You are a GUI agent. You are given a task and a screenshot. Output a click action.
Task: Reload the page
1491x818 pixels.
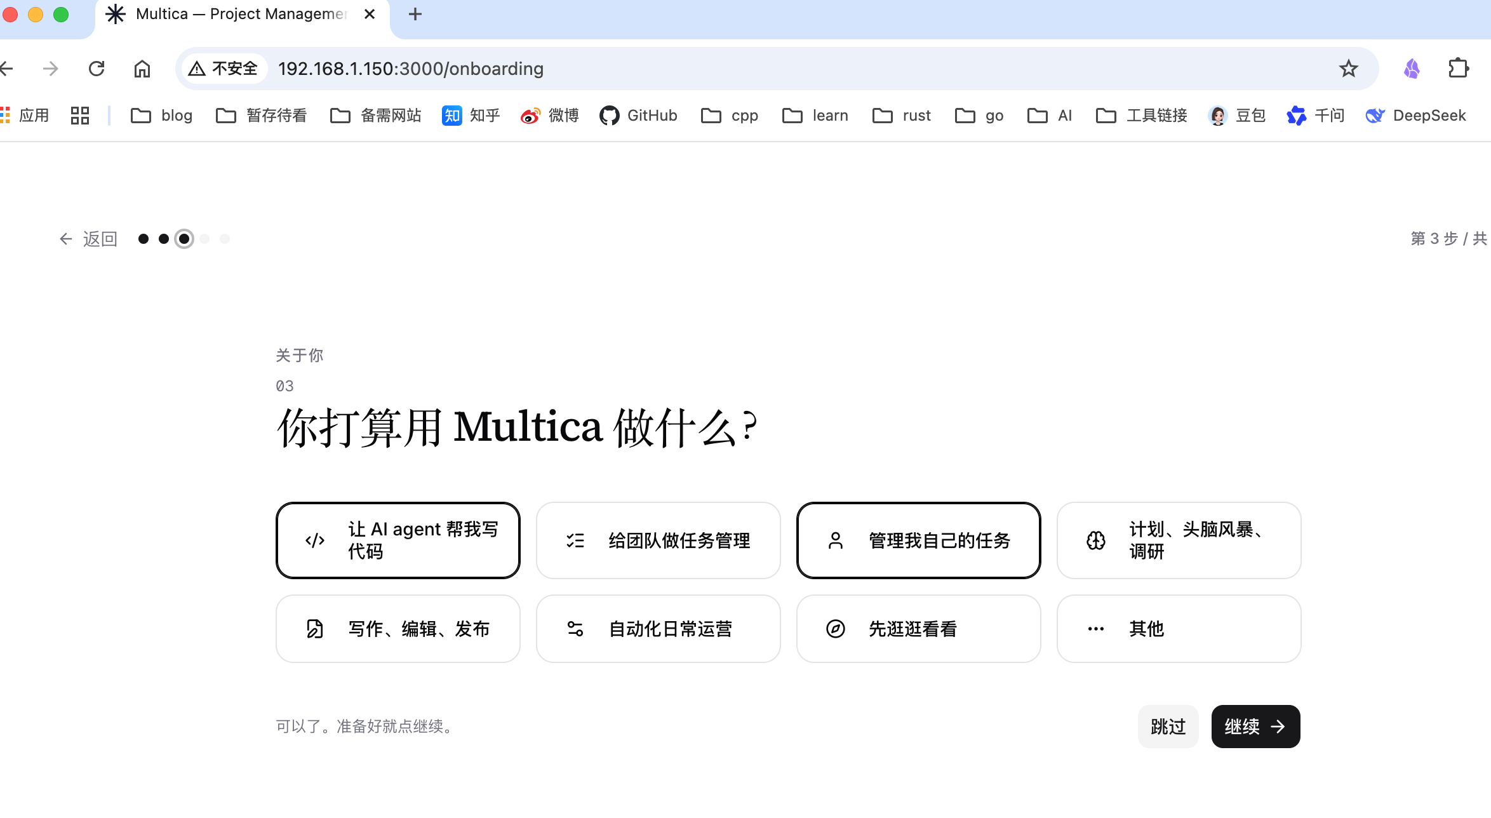pyautogui.click(x=97, y=69)
